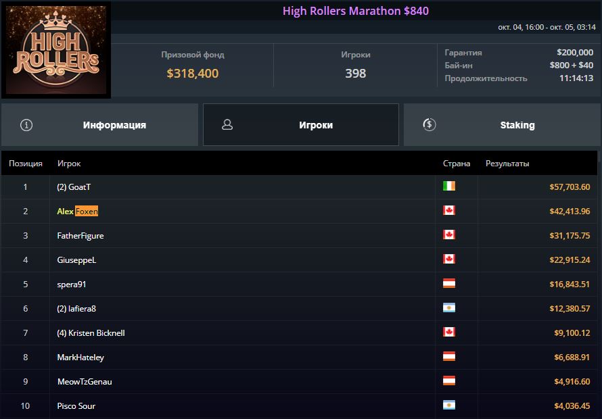Select player Alex Foxen
Screen dimensions: 602x419
coord(78,211)
